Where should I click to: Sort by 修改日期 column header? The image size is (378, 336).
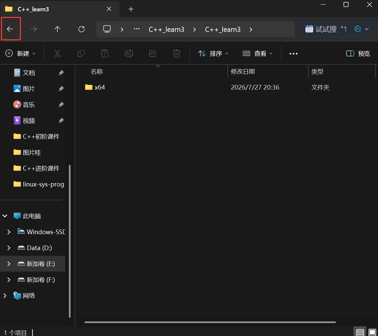[243, 71]
